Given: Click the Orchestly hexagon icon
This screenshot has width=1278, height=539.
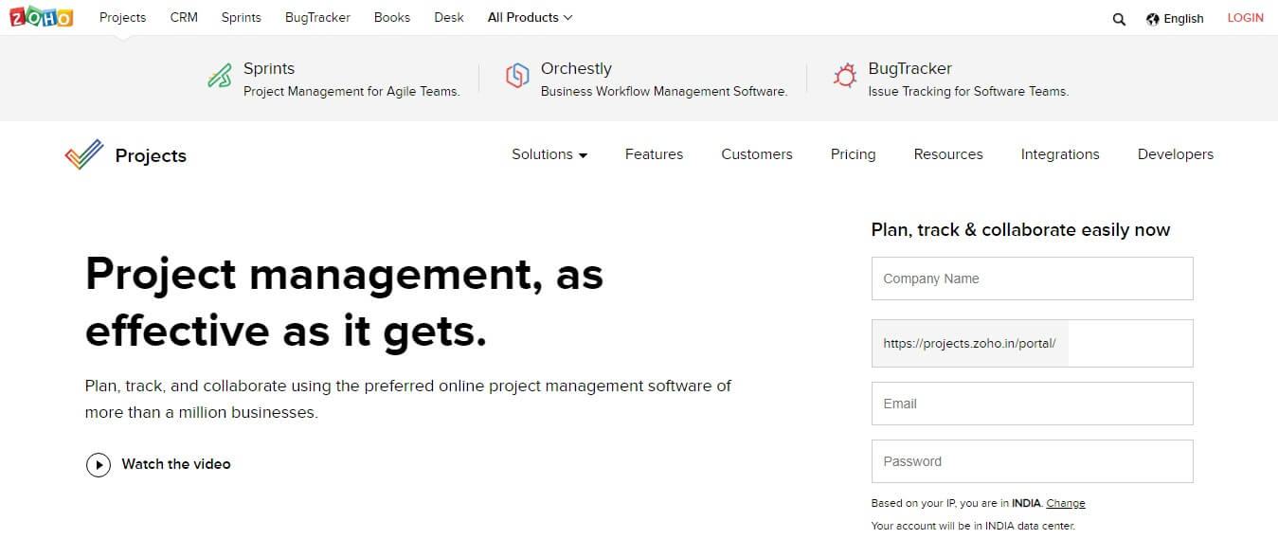Looking at the screenshot, I should [517, 77].
